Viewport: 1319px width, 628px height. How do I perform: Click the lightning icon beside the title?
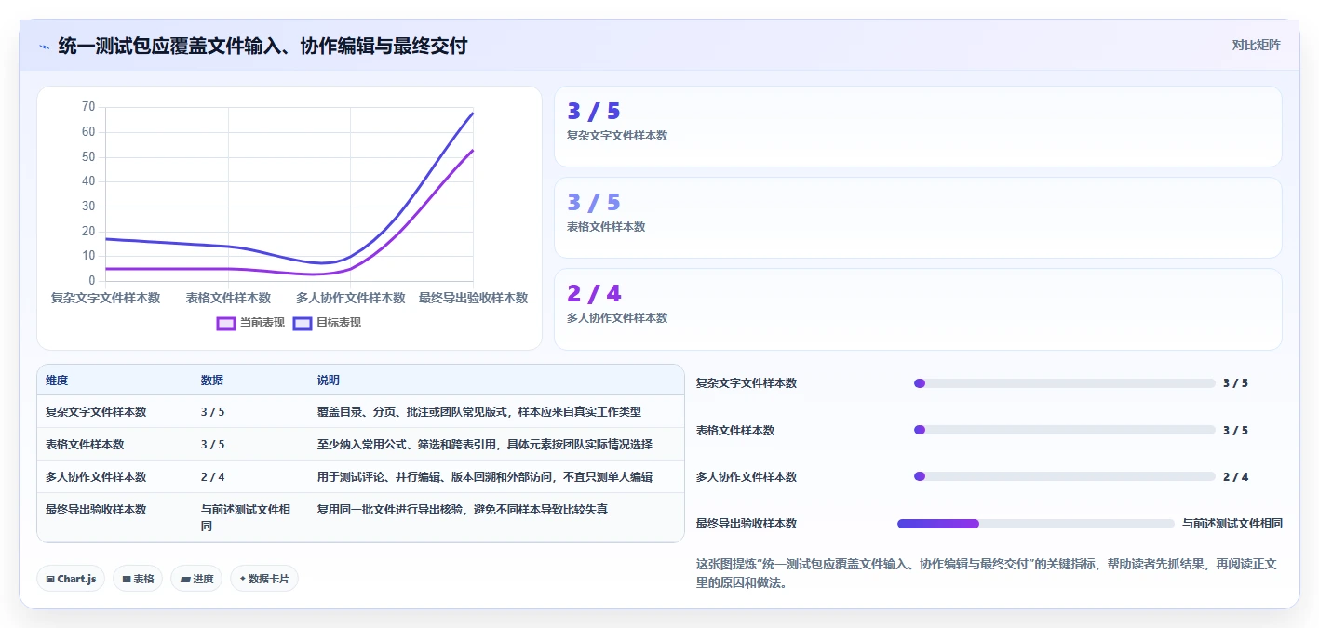44,46
